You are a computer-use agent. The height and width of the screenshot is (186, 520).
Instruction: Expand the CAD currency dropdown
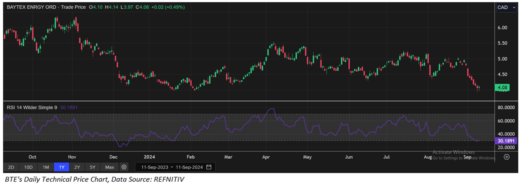(506, 7)
